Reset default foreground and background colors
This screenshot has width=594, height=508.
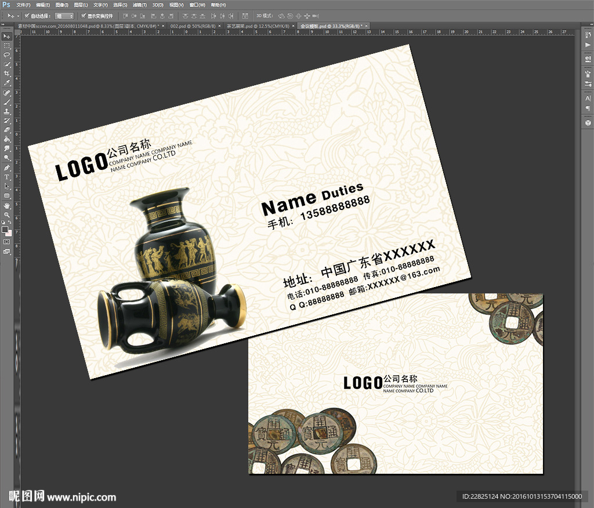tap(3, 223)
